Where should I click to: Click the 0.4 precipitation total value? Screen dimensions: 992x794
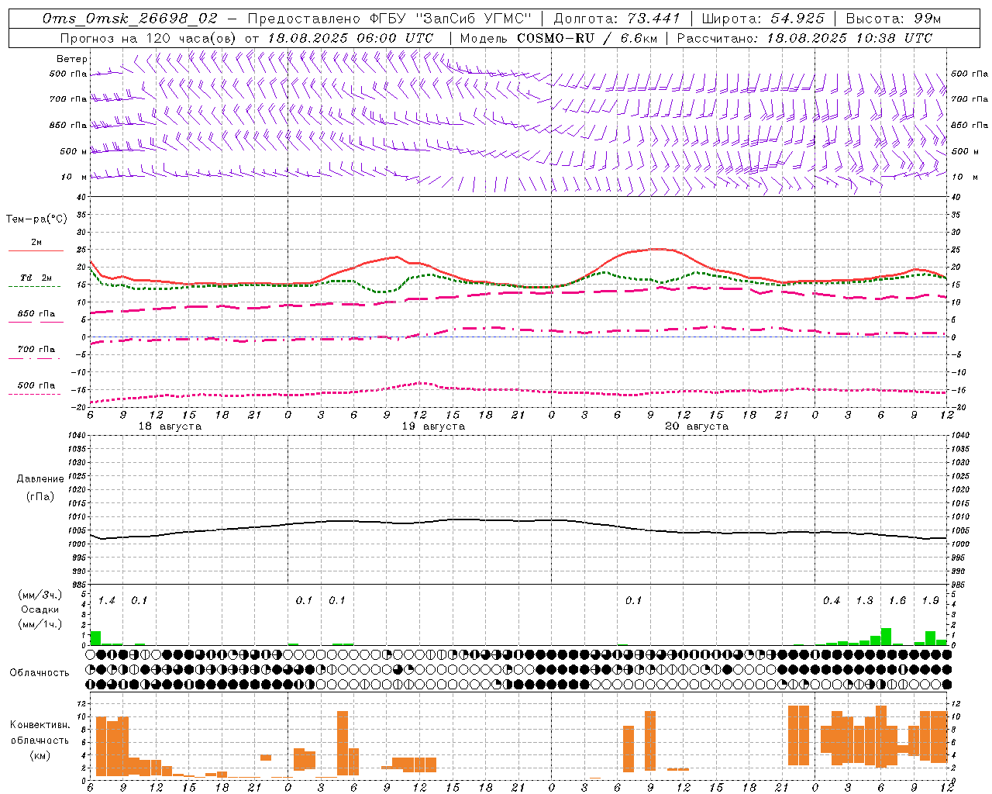tap(832, 601)
